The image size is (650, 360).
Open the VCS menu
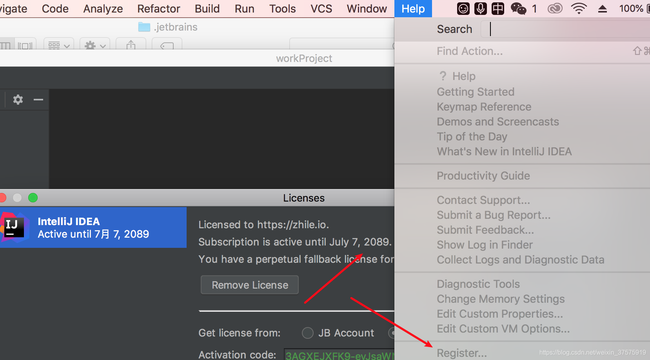click(321, 9)
